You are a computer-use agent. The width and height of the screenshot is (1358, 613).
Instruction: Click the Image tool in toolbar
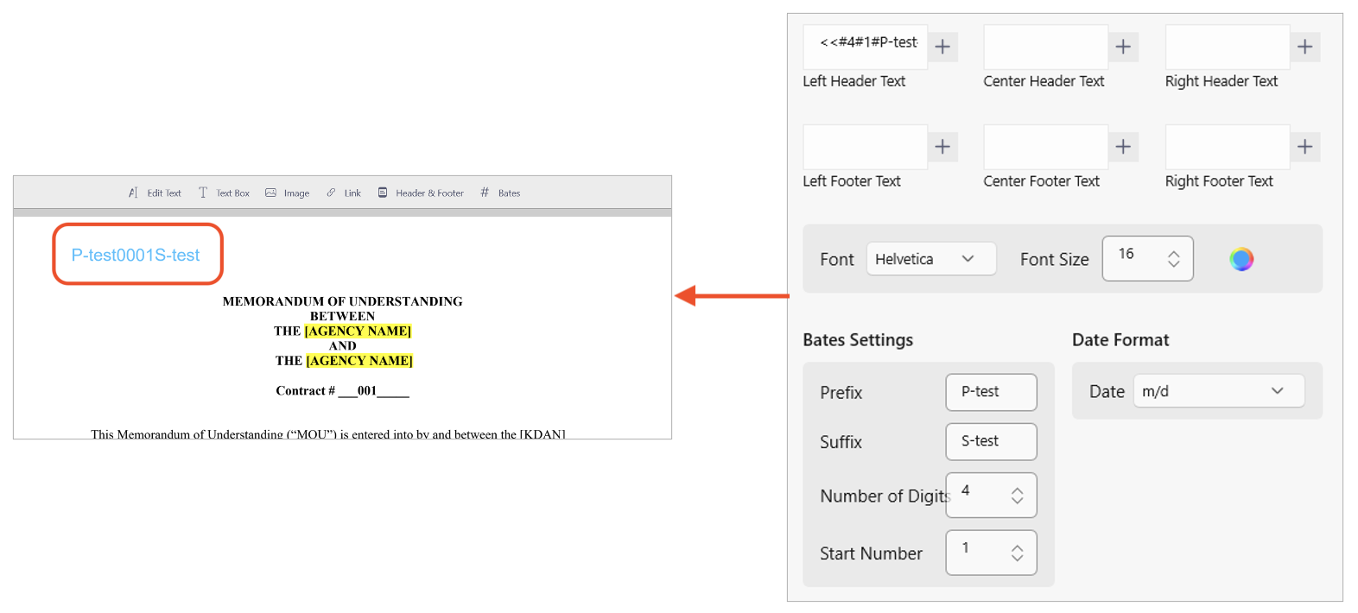288,193
